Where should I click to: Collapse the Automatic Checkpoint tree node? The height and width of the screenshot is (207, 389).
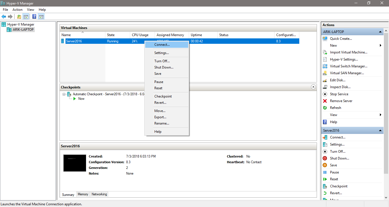coord(64,94)
